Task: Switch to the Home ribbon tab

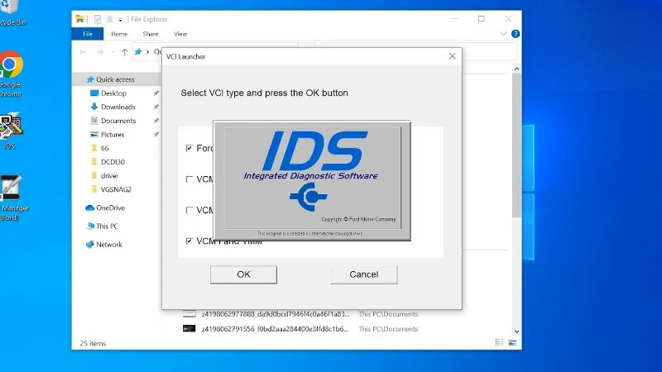Action: tap(119, 34)
